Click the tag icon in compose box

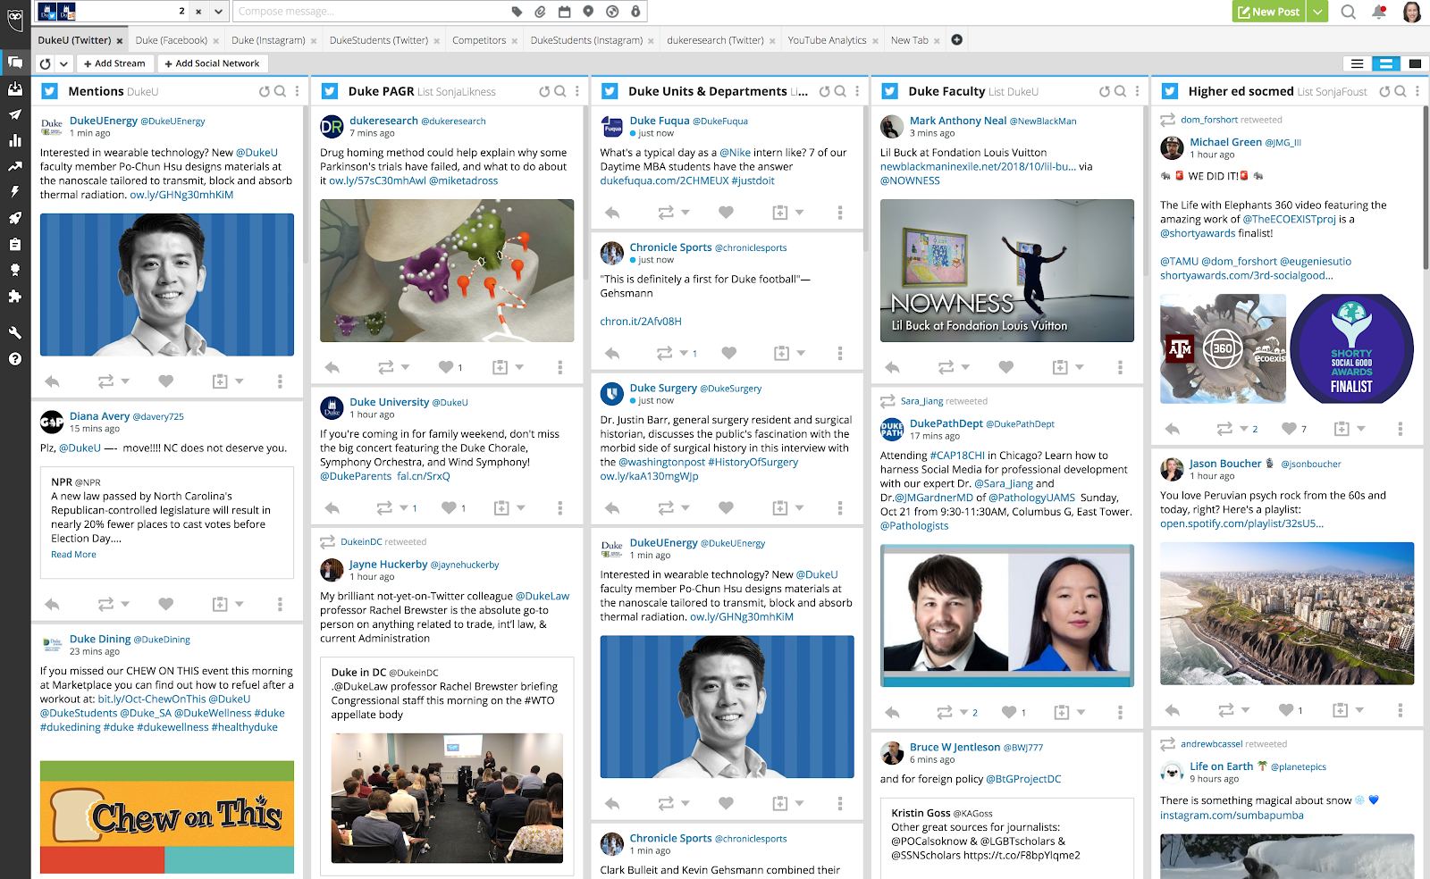(x=517, y=12)
